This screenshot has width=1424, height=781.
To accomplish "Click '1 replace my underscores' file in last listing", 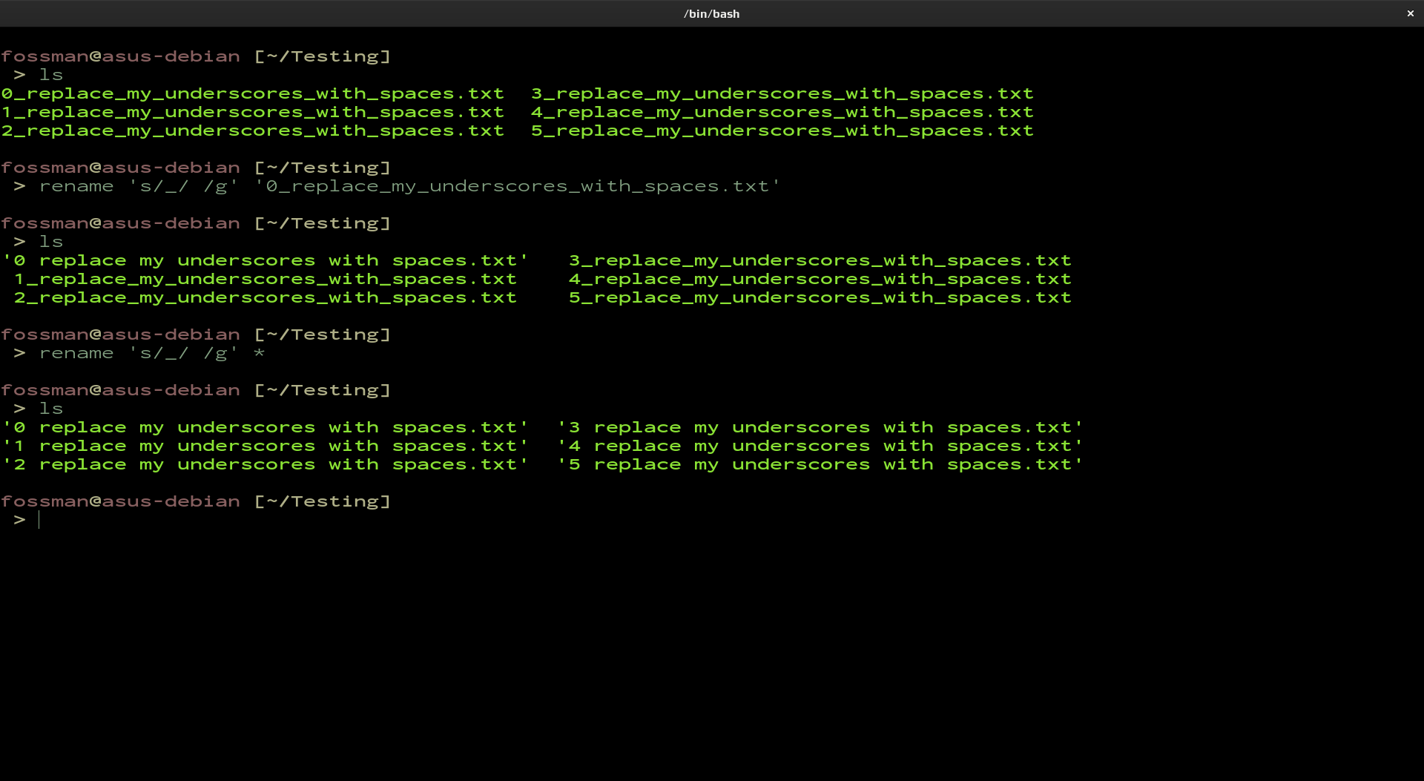I will 266,446.
